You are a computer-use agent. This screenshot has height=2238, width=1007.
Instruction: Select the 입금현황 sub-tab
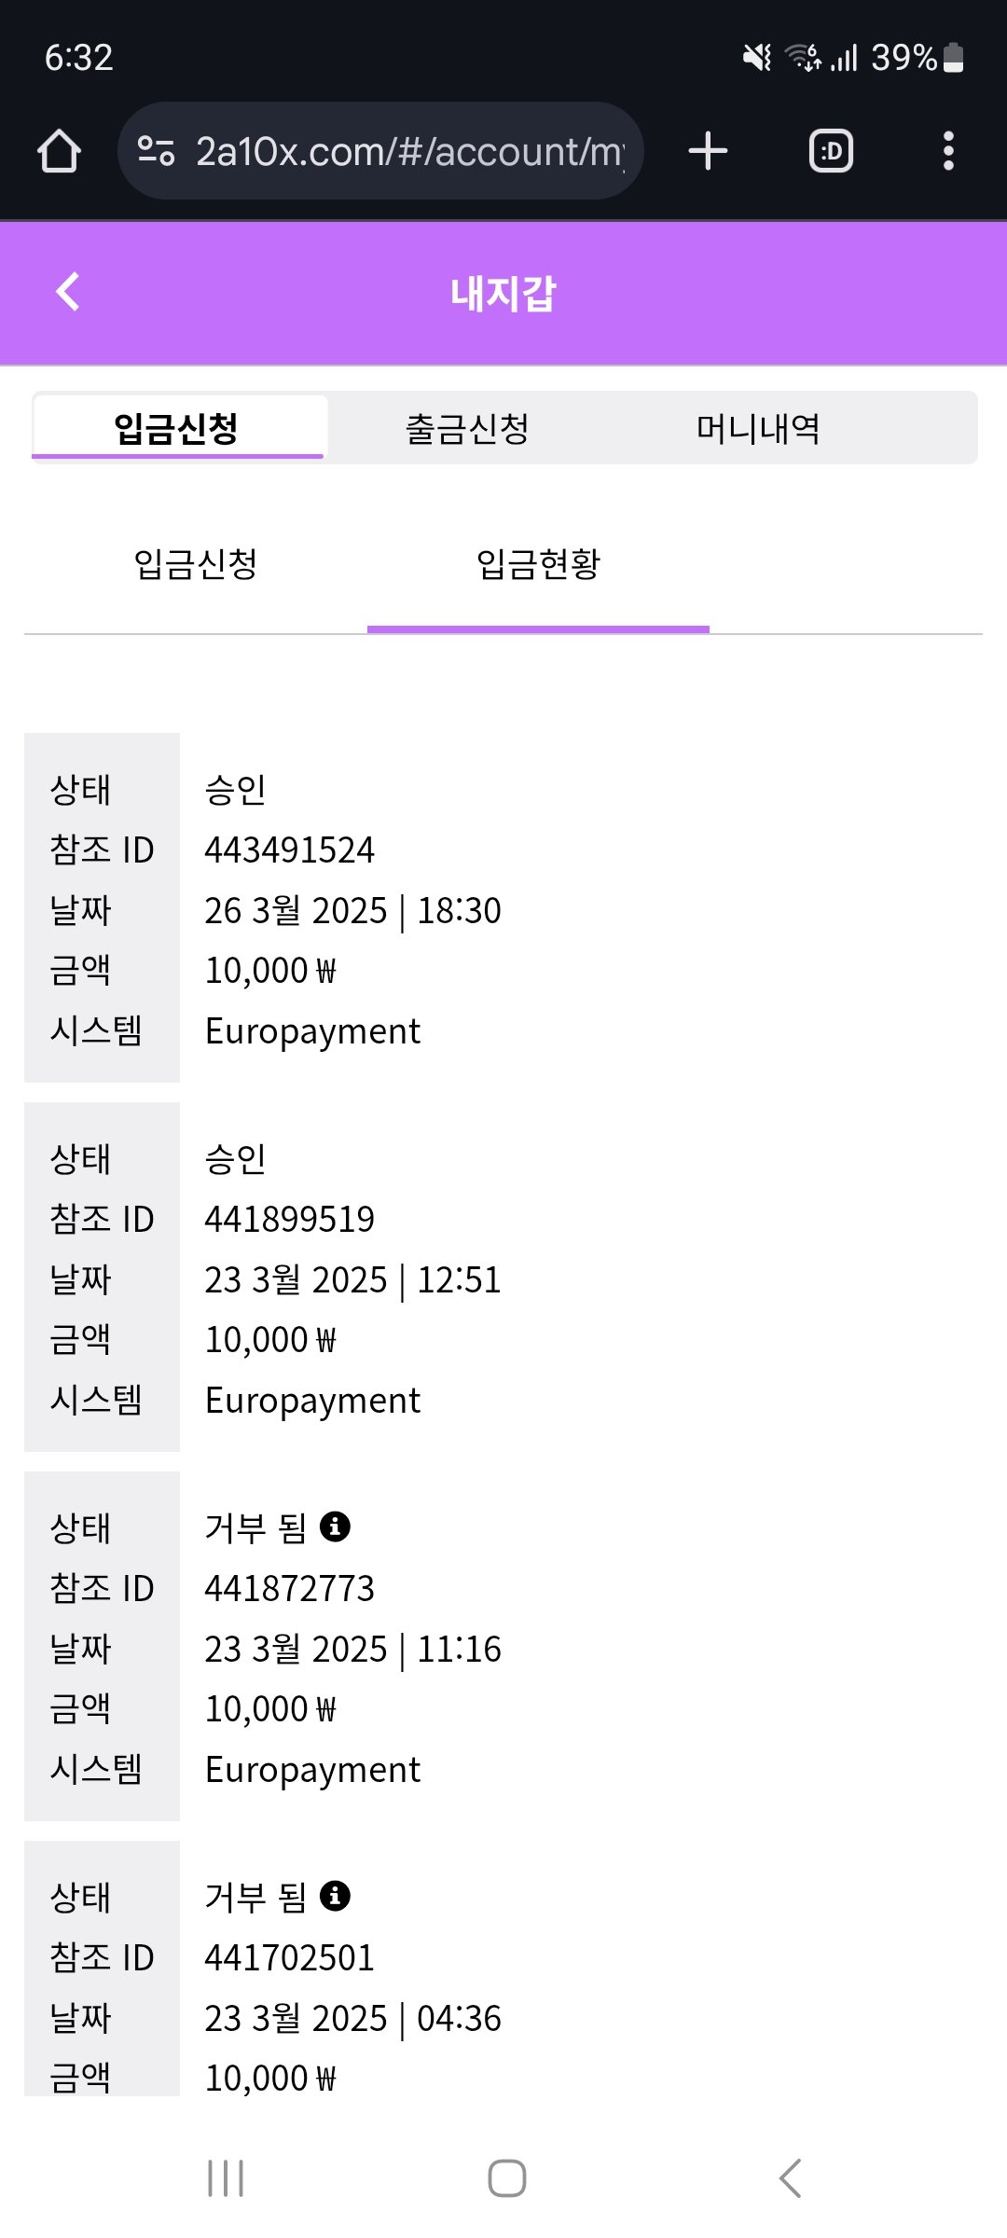click(x=538, y=564)
